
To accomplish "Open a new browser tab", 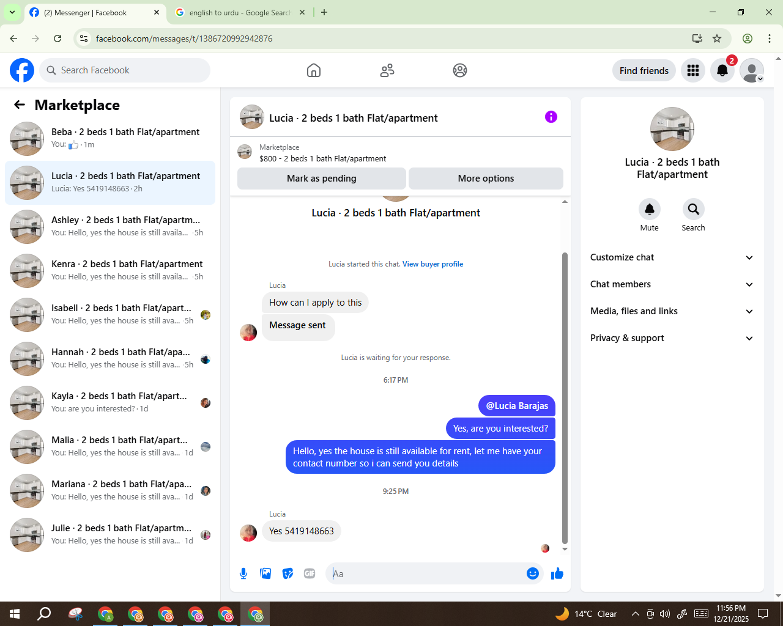I will coord(324,12).
